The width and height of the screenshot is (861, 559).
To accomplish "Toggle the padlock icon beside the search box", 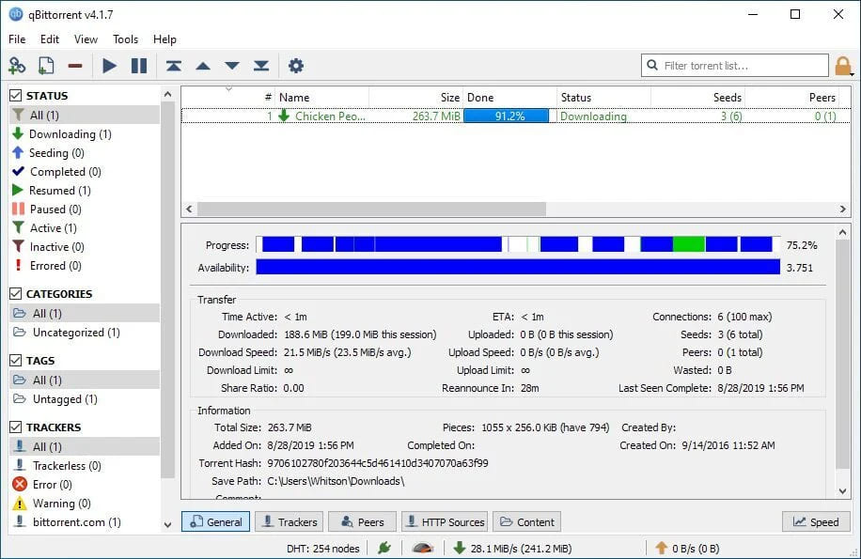I will (844, 66).
